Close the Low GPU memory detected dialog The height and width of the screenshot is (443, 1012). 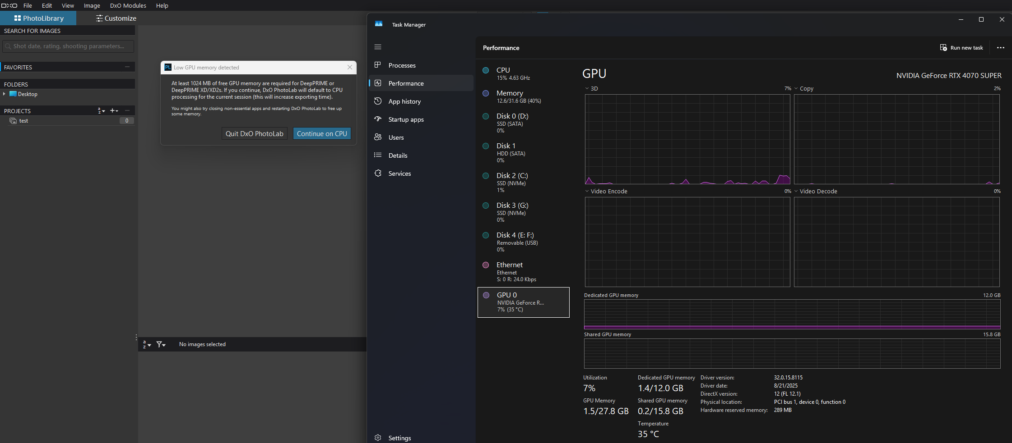click(x=350, y=67)
